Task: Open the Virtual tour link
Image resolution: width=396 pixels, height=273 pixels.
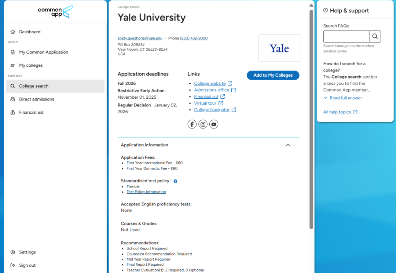Action: tap(205, 103)
